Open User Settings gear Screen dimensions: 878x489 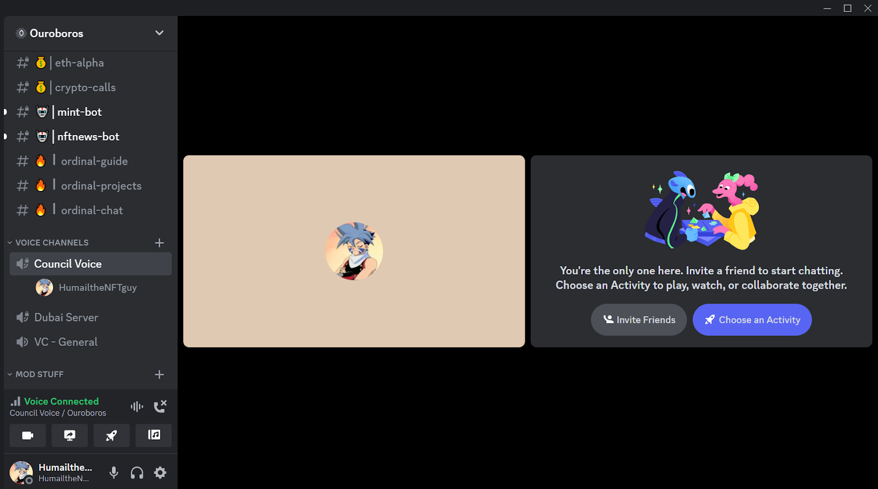tap(160, 473)
